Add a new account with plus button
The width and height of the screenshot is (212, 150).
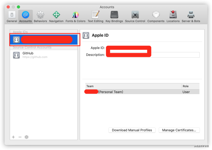click(13, 137)
